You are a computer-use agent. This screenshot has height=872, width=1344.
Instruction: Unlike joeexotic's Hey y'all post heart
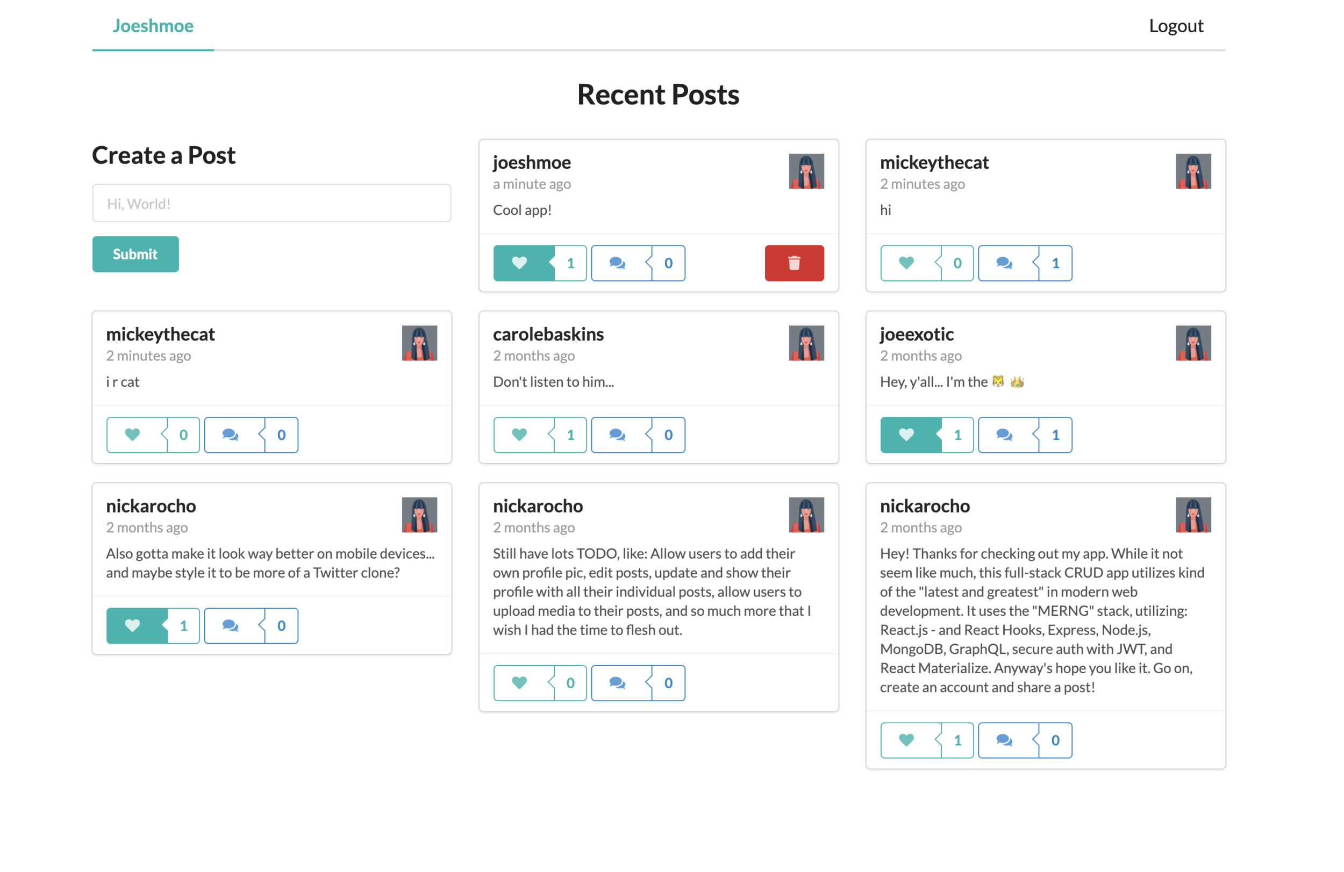911,435
